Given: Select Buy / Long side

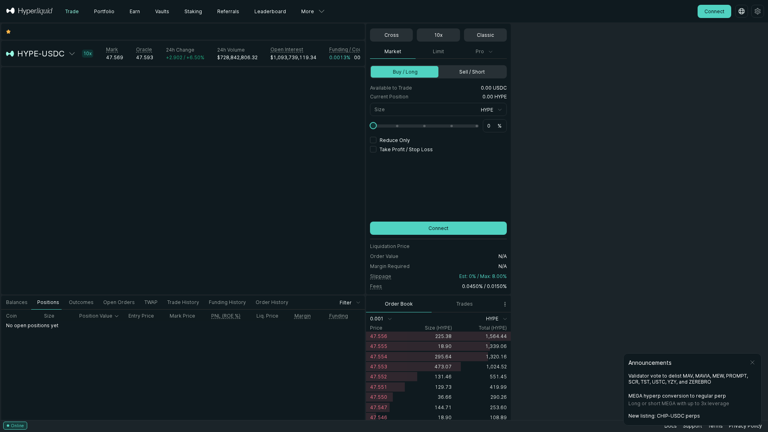Looking at the screenshot, I should (404, 72).
